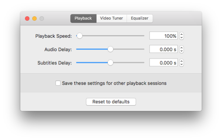Focus the Playback Speed 100% field
The height and width of the screenshot is (140, 222).
[x=164, y=36]
